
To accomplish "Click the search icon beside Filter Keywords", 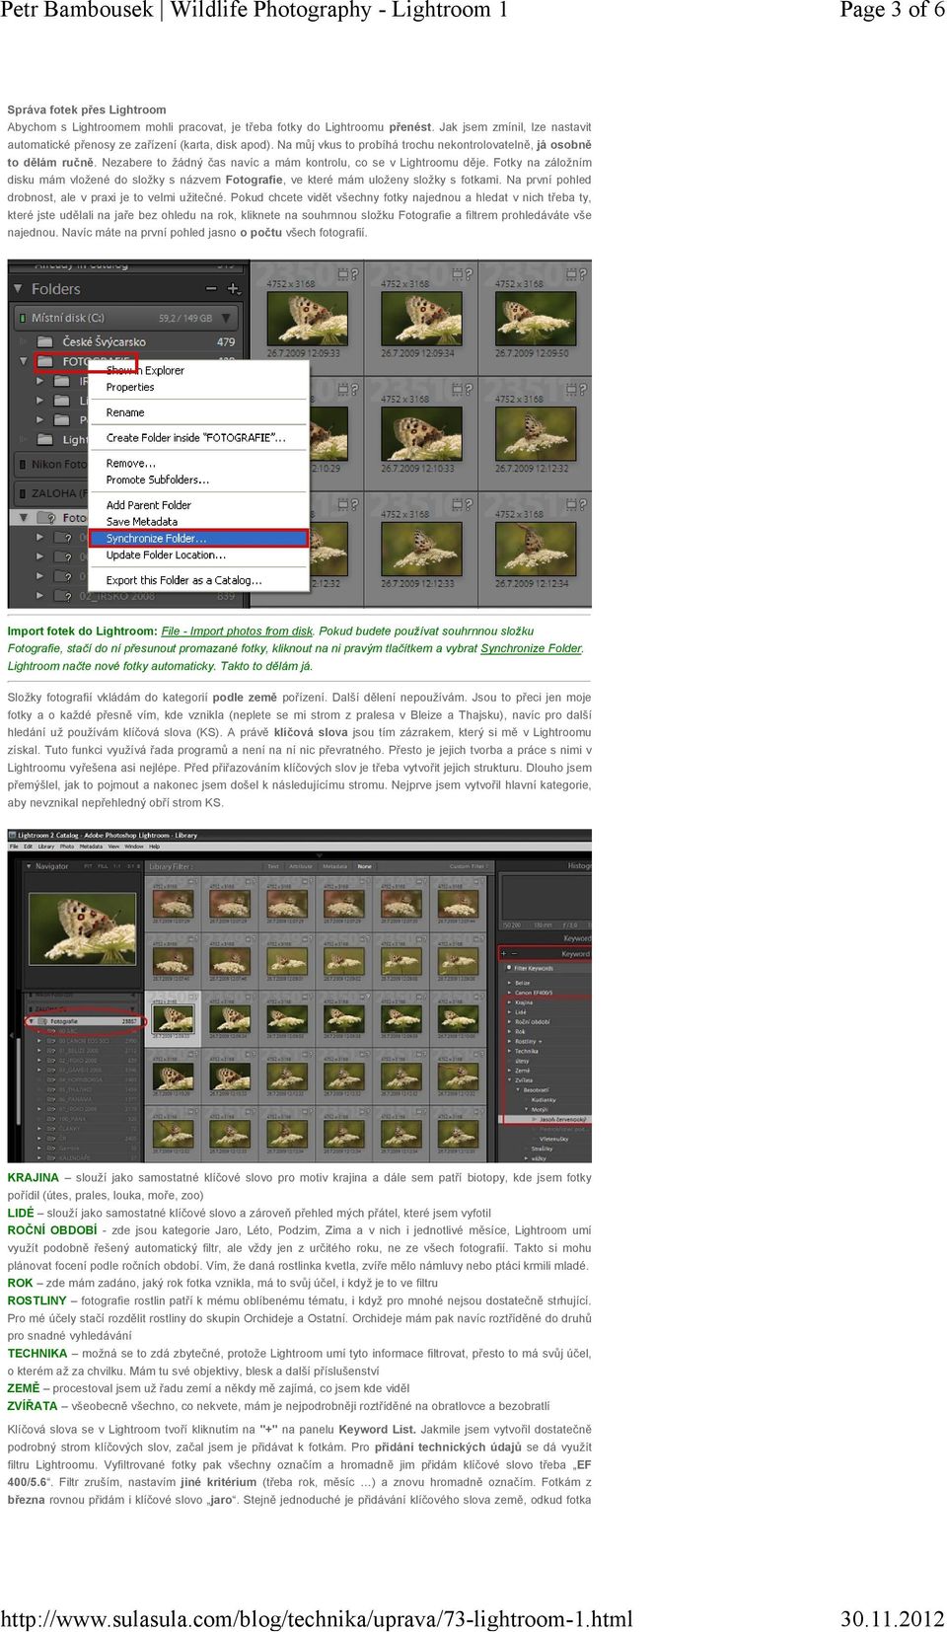I will pos(508,968).
